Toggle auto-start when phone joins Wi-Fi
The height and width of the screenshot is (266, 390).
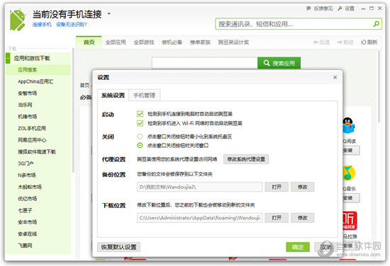coord(140,123)
